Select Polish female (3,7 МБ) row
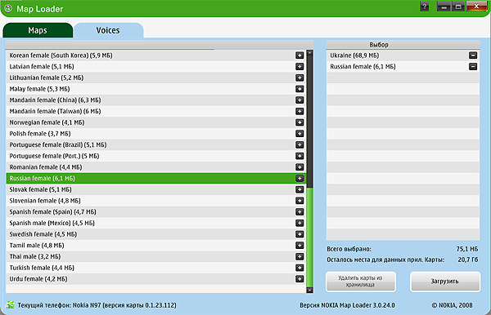The image size is (491, 315). (x=155, y=134)
